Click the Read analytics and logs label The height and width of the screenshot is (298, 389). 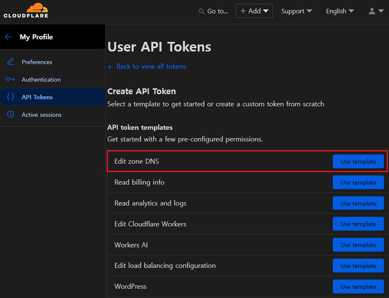[150, 203]
